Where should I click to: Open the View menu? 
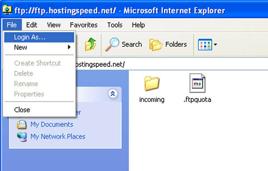54,25
